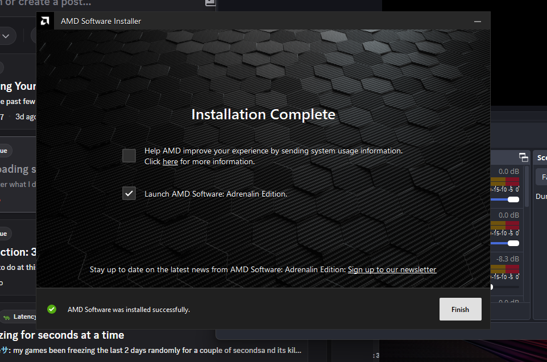The height and width of the screenshot is (362, 547).
Task: Open the 'here' more information link
Action: click(170, 162)
